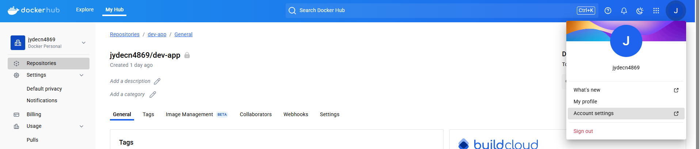The width and height of the screenshot is (700, 149).
Task: Click the J avatar in header
Action: 676,11
